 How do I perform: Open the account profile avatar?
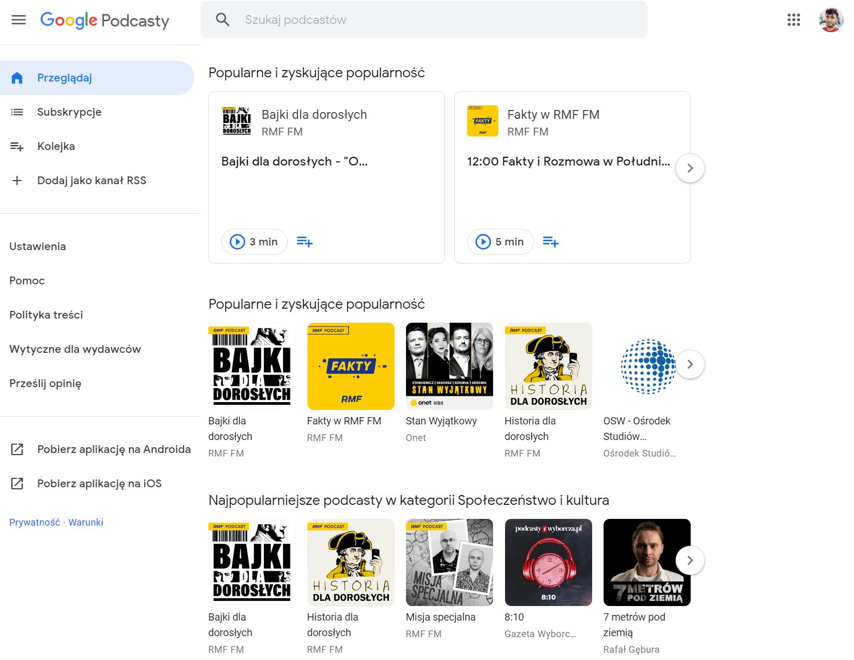pyautogui.click(x=831, y=20)
